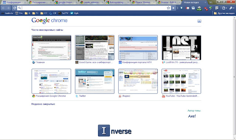Close the 'Конференция' tab
Screen dimensions: 236x140
tap(25, 3)
